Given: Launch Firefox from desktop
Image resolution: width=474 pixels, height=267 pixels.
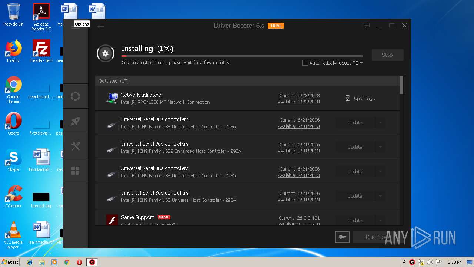Looking at the screenshot, I should click(13, 51).
